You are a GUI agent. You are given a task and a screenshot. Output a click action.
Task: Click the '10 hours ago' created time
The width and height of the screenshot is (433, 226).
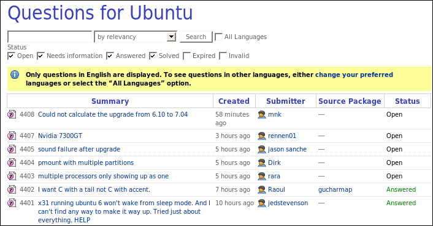(234, 203)
